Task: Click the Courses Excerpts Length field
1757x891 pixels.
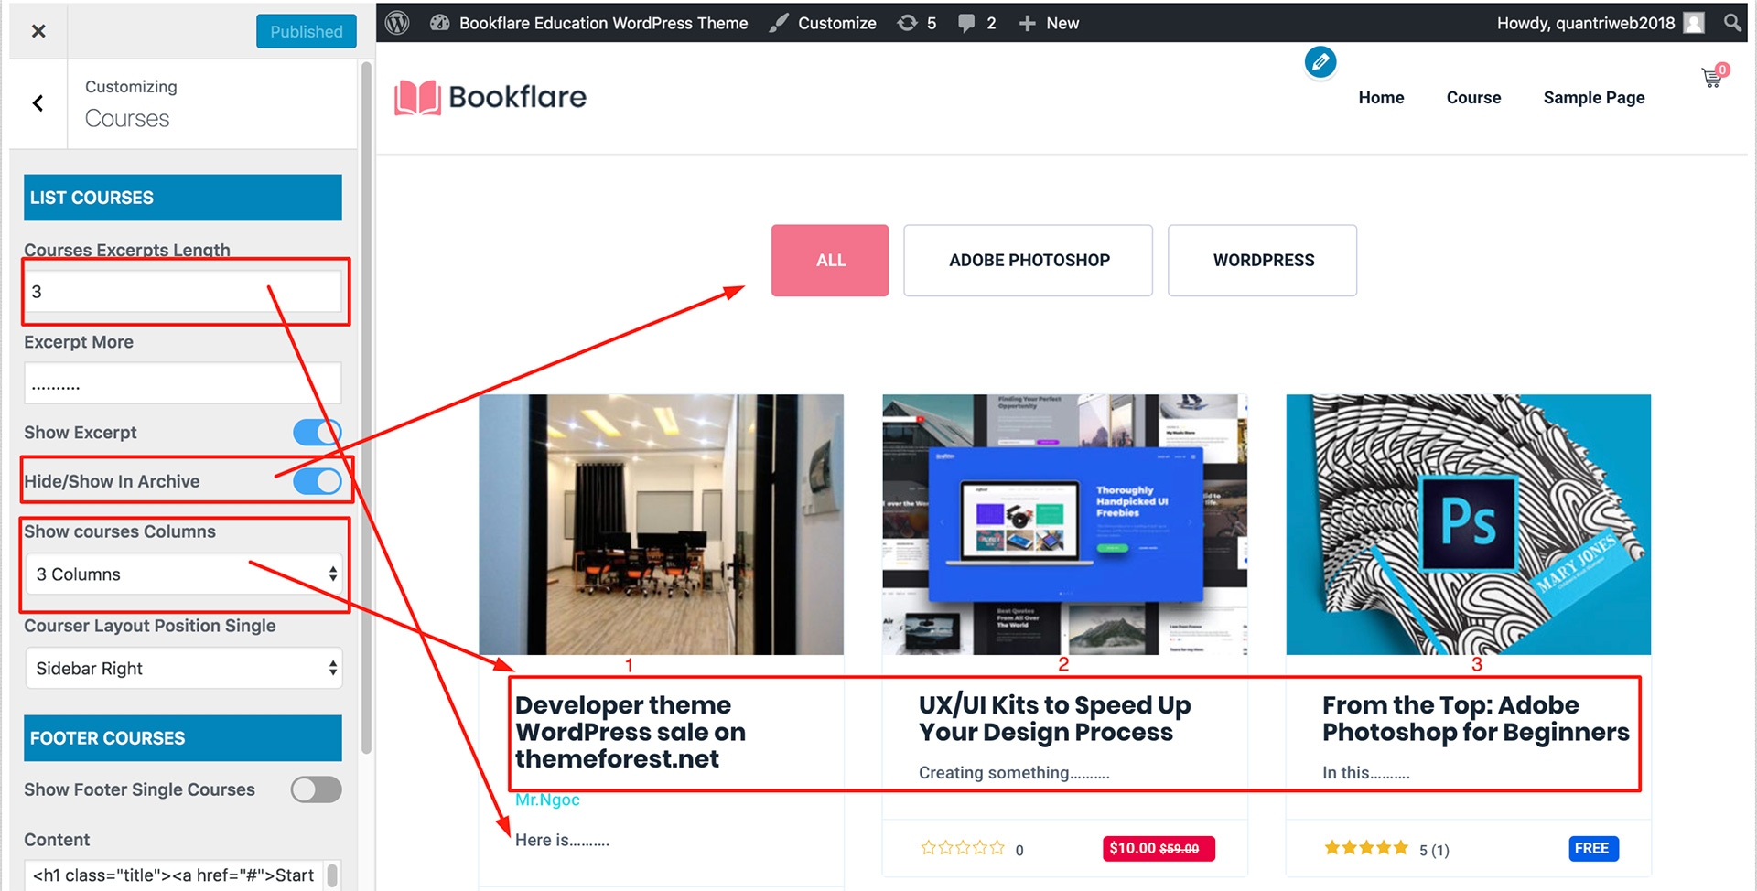Action: tap(183, 292)
